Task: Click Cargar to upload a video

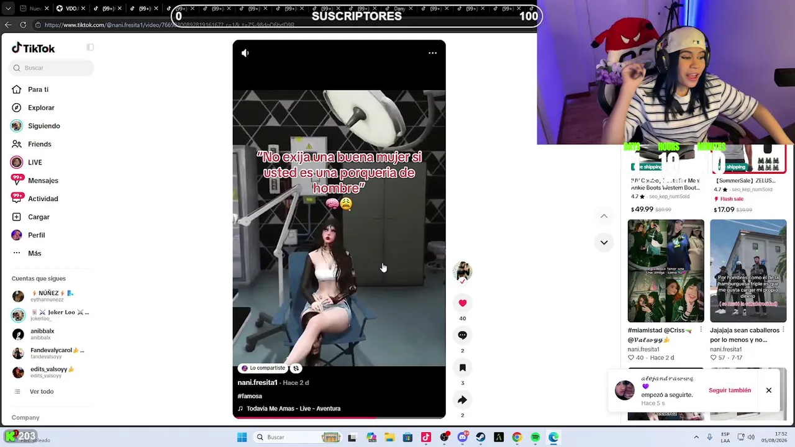Action: (x=39, y=217)
